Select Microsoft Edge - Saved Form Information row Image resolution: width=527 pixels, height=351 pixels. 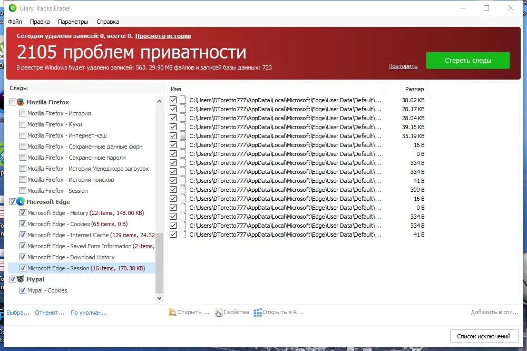pos(91,246)
